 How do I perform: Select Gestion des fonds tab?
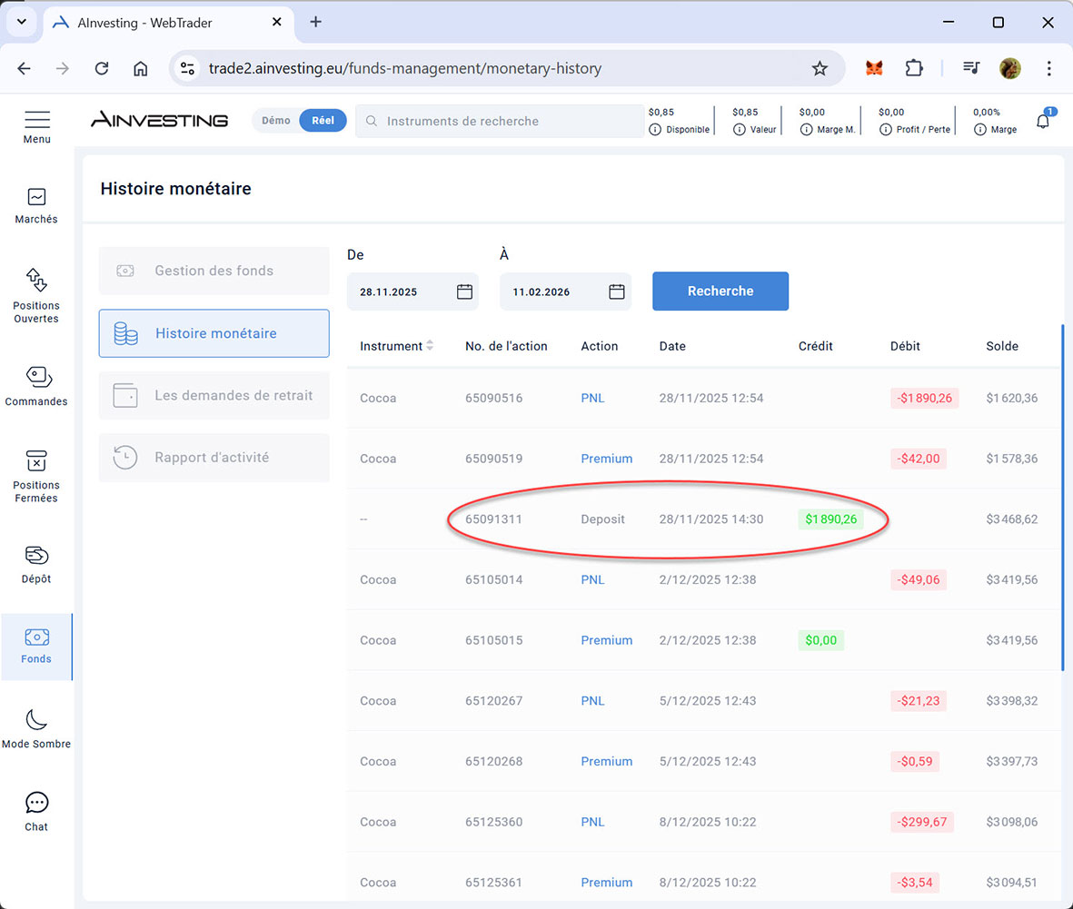[x=214, y=271]
